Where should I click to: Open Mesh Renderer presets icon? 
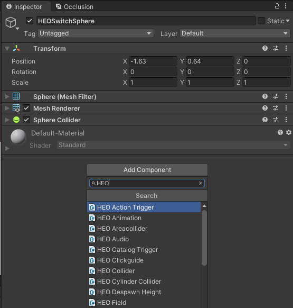tap(276, 108)
